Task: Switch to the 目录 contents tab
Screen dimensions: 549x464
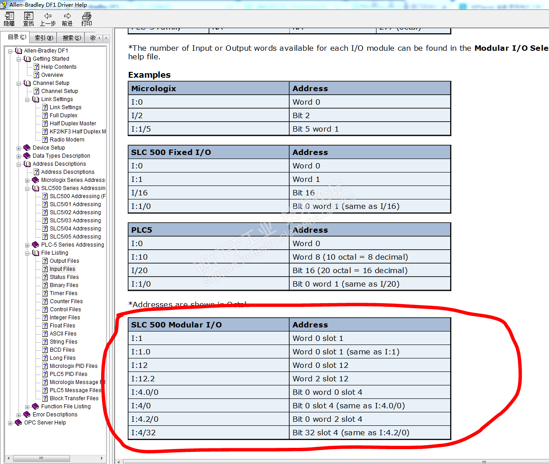Action: tap(16, 37)
